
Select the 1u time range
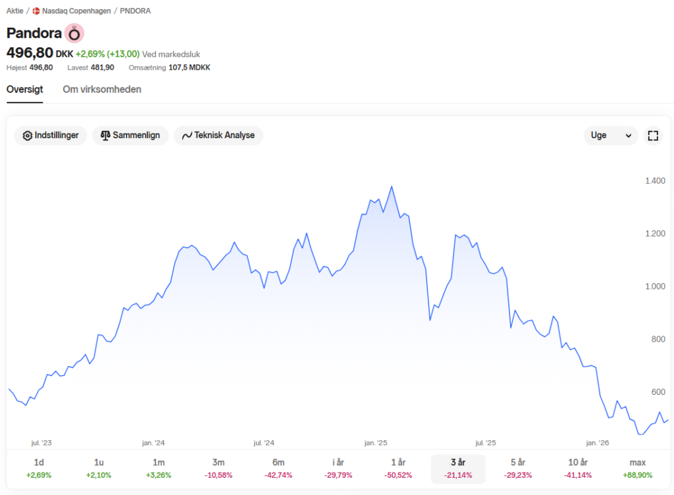(x=99, y=469)
